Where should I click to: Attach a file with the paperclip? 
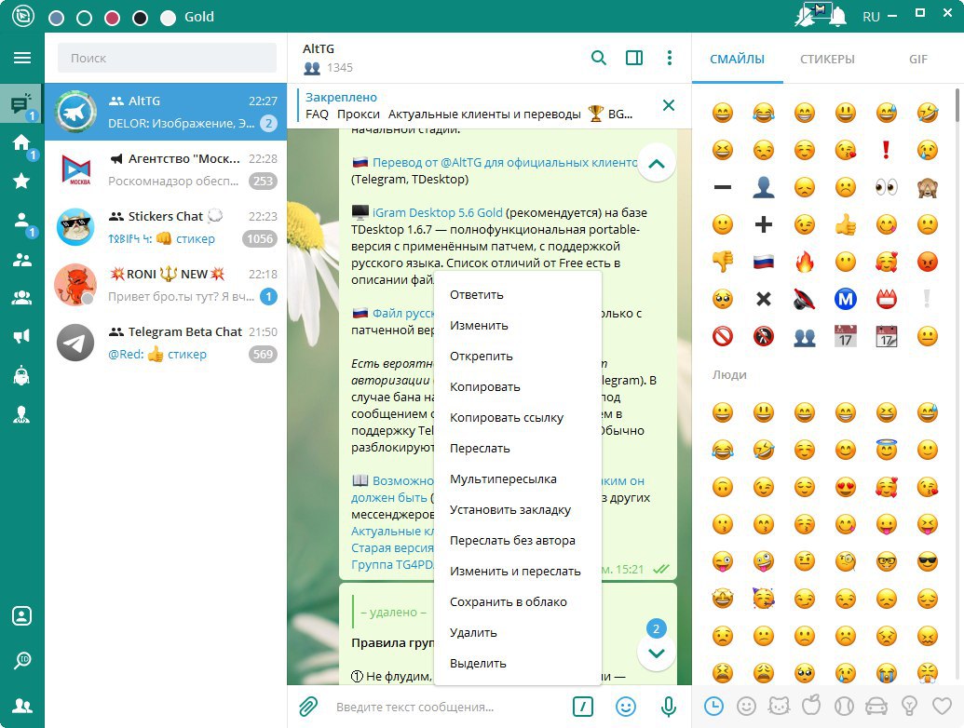point(308,707)
